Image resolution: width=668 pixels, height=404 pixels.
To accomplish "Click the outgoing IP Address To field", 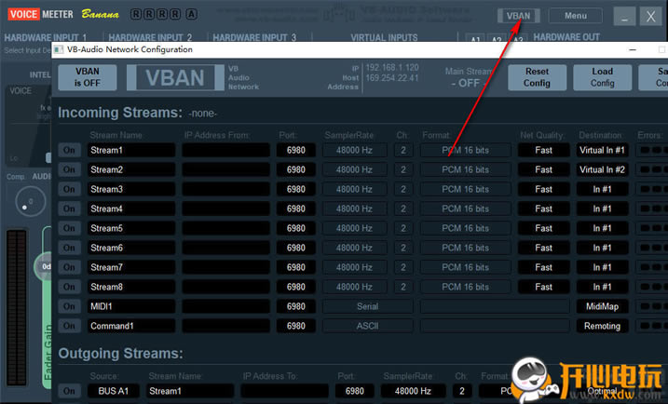I will pos(284,391).
